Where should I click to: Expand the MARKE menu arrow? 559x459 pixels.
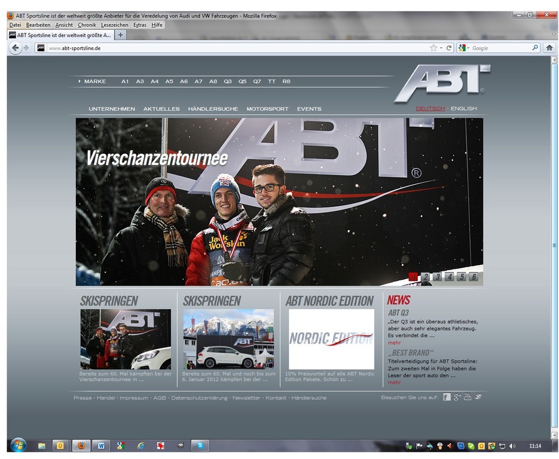click(x=79, y=81)
